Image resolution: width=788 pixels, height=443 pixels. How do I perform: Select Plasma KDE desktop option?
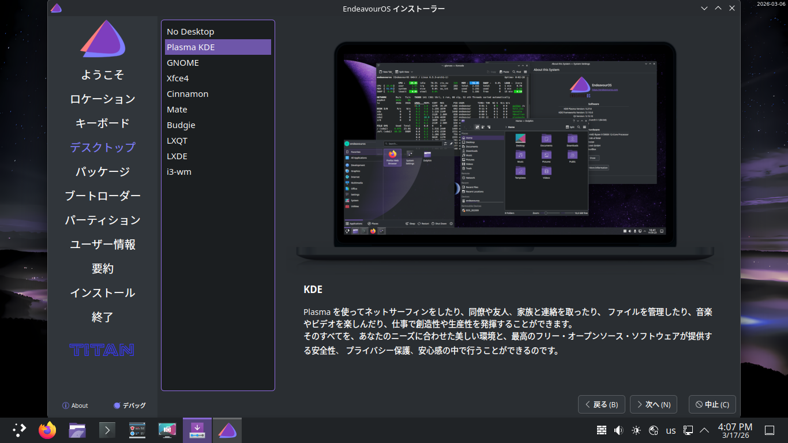point(218,47)
